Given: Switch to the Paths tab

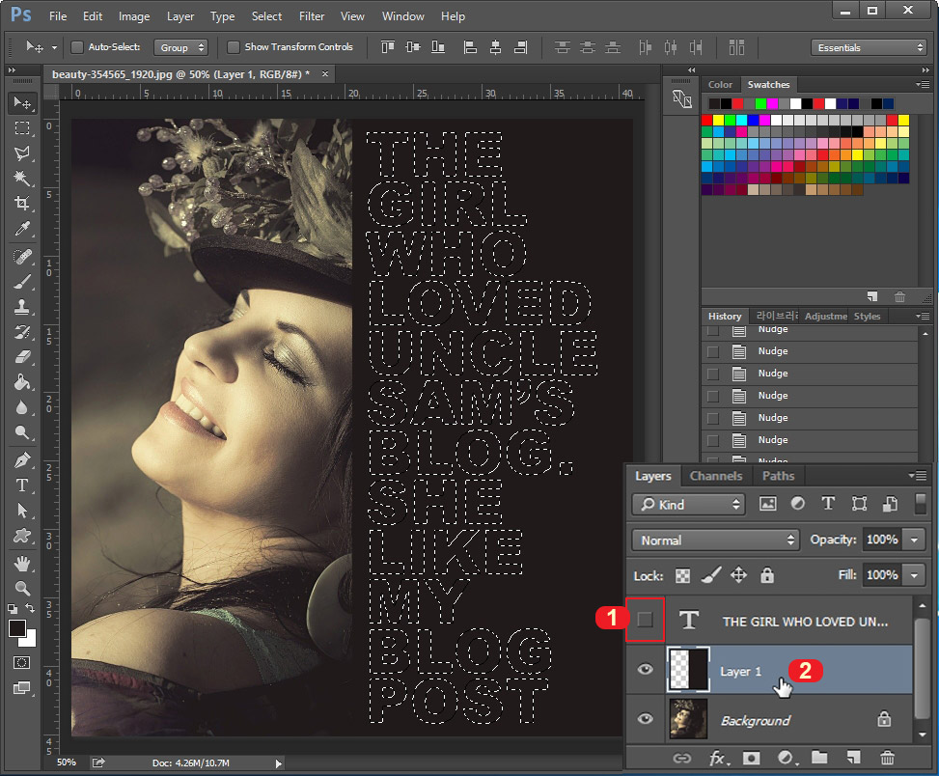Looking at the screenshot, I should tap(778, 476).
